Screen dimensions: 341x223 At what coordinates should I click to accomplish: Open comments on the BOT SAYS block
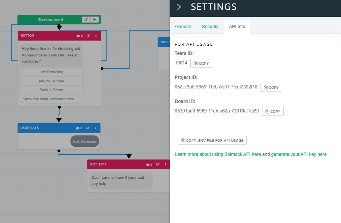coord(149,165)
